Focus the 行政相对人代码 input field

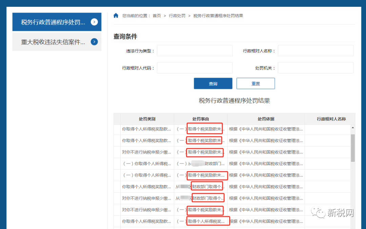coord(195,68)
